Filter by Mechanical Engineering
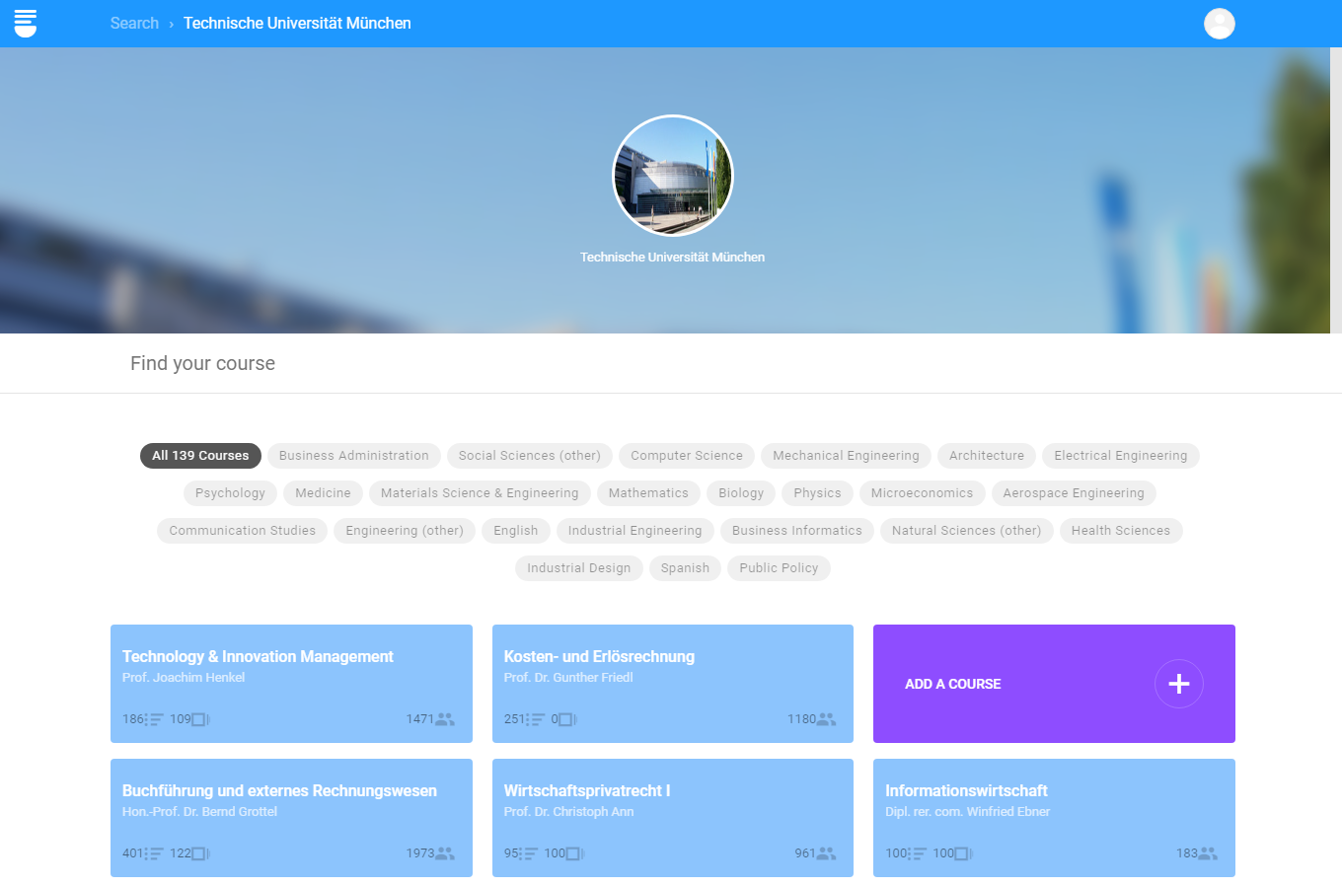 (x=846, y=456)
